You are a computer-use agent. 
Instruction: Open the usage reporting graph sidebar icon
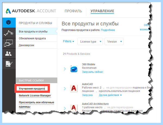[9, 33]
